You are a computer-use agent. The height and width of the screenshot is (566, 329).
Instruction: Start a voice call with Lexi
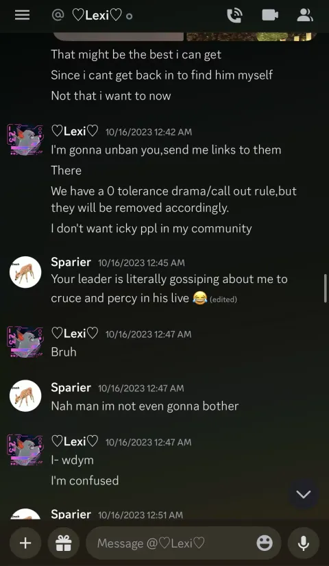(234, 15)
